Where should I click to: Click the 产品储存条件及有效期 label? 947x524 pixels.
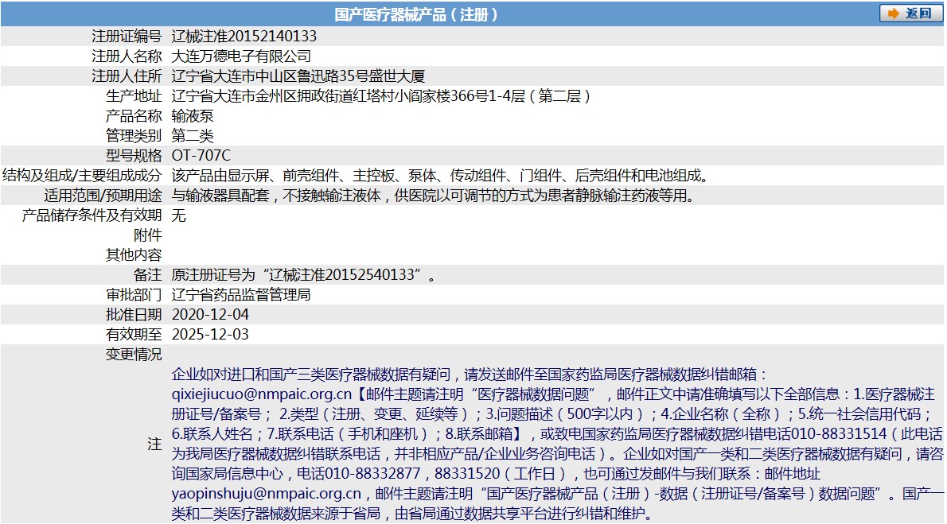[92, 215]
